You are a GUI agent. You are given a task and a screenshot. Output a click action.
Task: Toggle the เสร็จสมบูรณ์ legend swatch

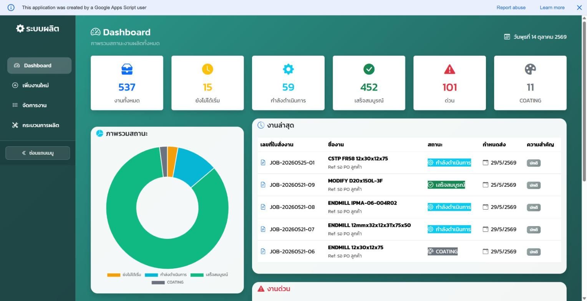(197, 275)
